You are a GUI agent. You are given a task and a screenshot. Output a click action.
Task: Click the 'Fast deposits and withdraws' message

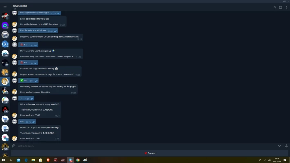[x=38, y=31]
